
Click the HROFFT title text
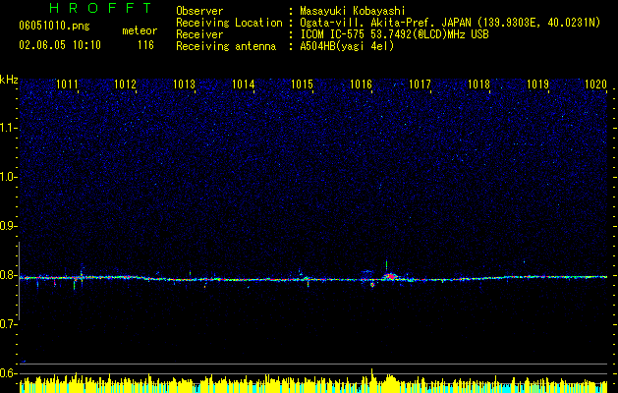pyautogui.click(x=100, y=8)
